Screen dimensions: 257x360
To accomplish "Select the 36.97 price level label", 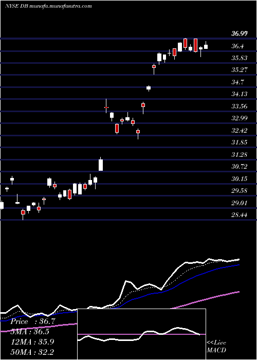I will 239,34.
